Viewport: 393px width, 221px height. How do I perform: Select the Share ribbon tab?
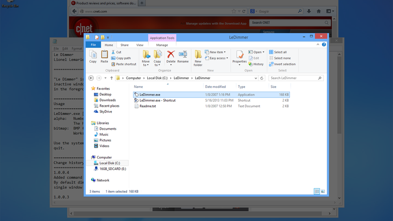(x=124, y=45)
